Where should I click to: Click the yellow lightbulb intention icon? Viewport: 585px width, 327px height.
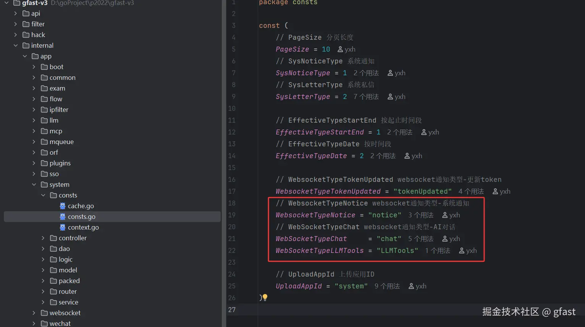(265, 297)
